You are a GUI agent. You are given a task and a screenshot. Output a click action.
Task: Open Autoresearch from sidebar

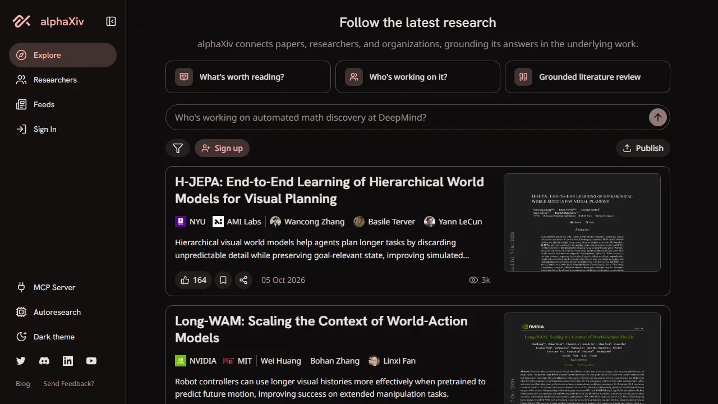tap(63, 312)
